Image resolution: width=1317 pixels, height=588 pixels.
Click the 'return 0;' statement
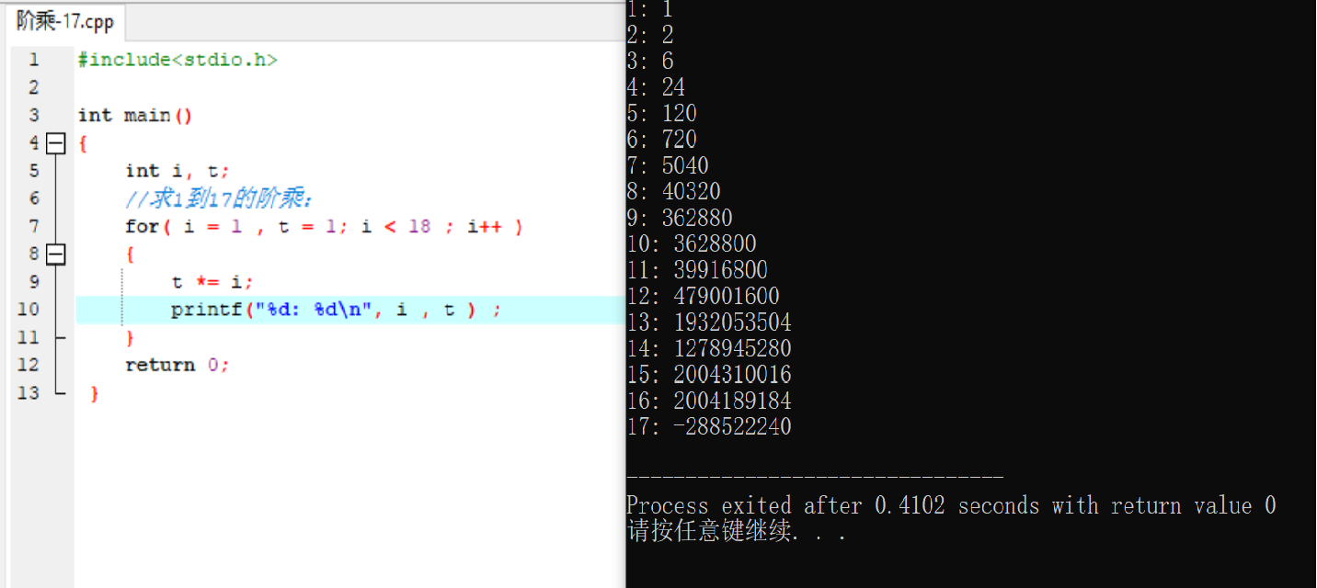(x=177, y=365)
